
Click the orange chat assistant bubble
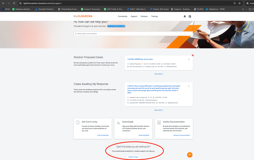[190, 155]
